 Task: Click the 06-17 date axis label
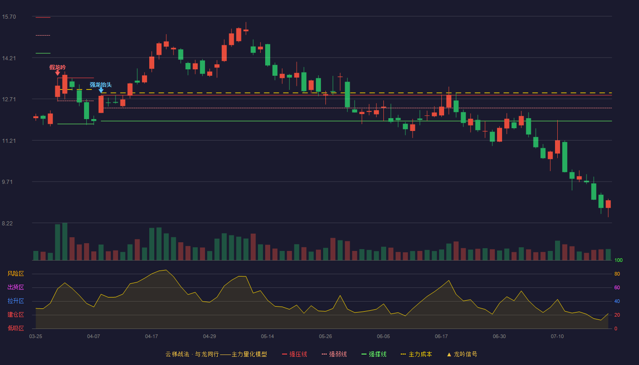(441, 336)
